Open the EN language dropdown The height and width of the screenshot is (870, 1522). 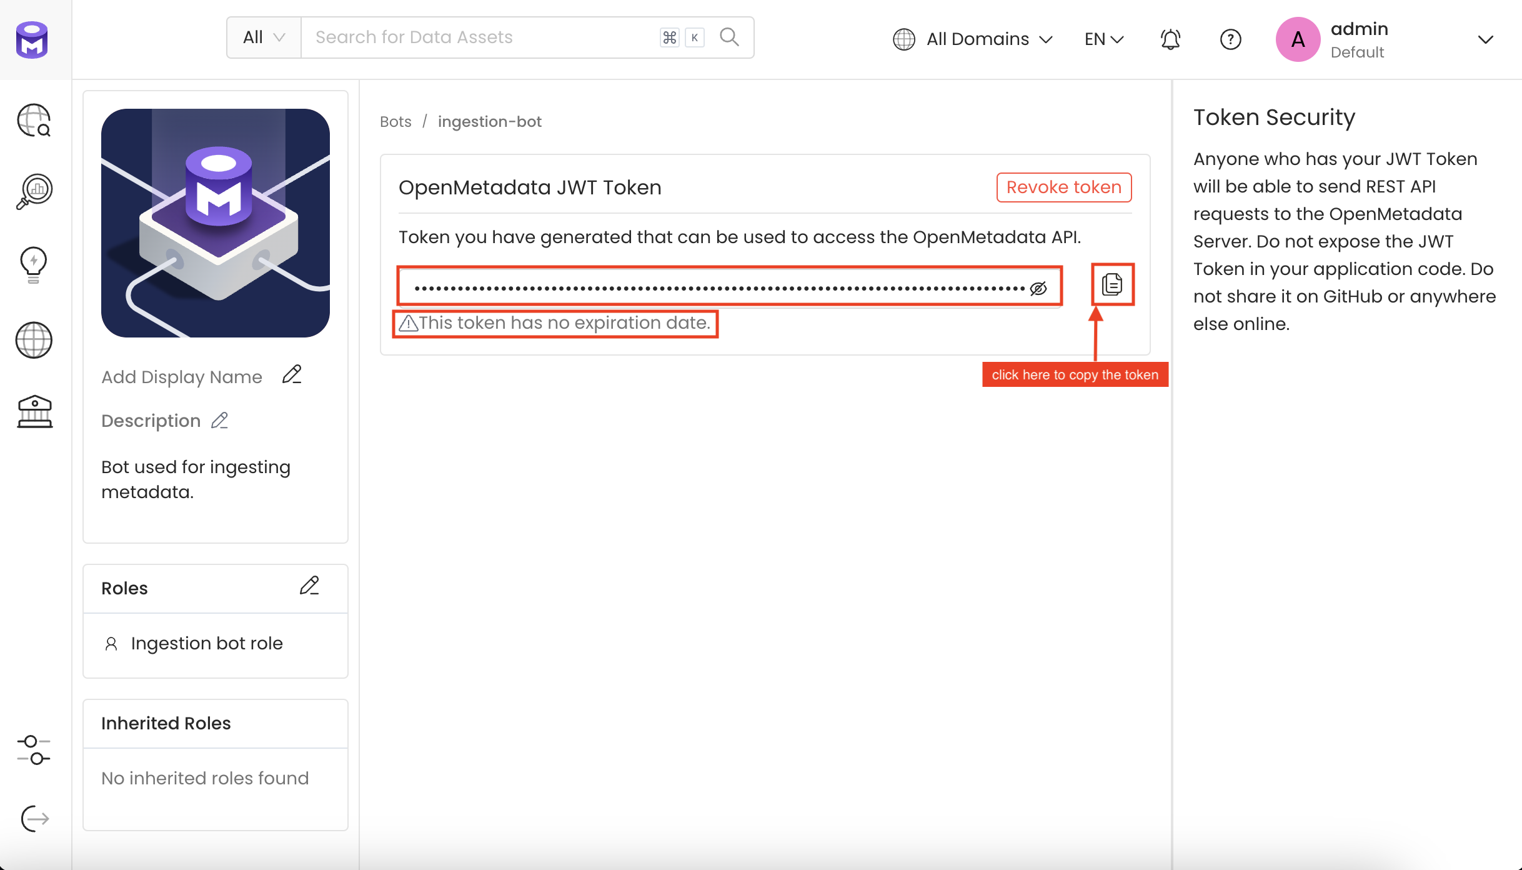(1103, 39)
